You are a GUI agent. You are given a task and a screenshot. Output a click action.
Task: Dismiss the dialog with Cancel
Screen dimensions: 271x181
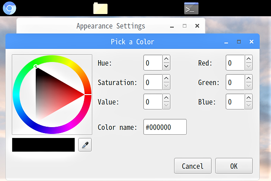click(193, 166)
